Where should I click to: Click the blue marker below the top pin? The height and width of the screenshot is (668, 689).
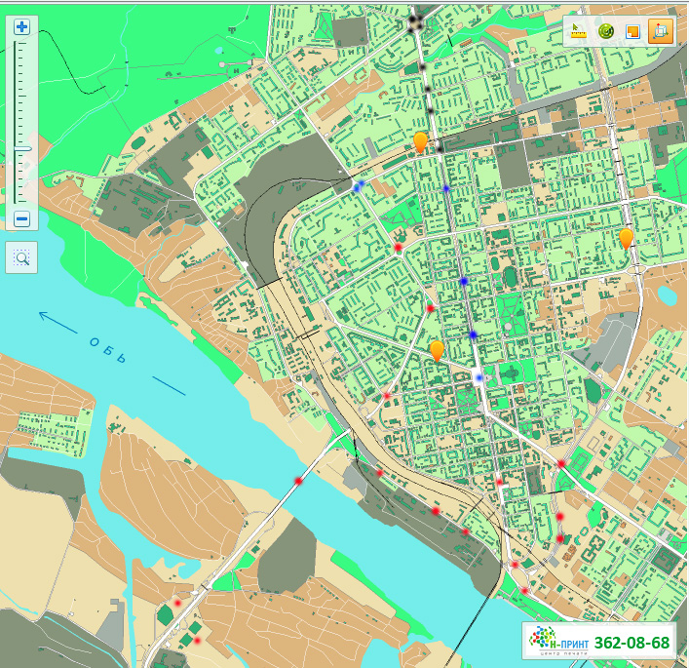tap(446, 188)
